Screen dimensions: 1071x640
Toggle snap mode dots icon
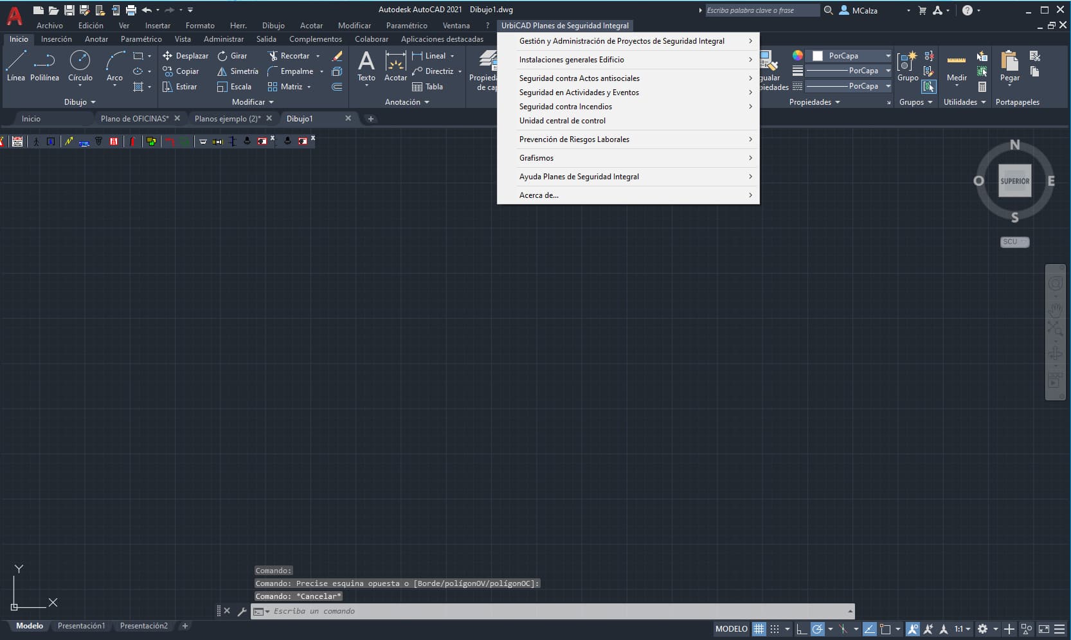pyautogui.click(x=775, y=629)
